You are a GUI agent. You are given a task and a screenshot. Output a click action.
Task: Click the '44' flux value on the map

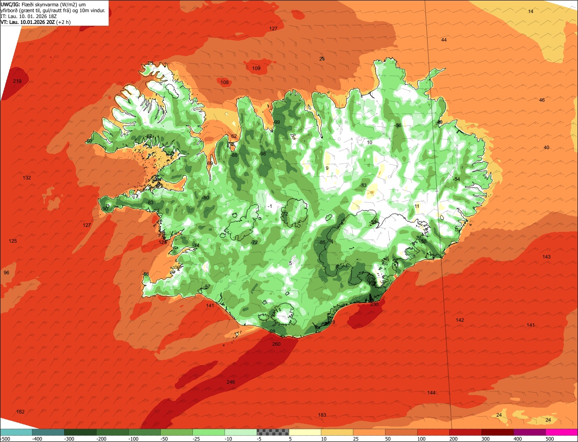click(444, 40)
